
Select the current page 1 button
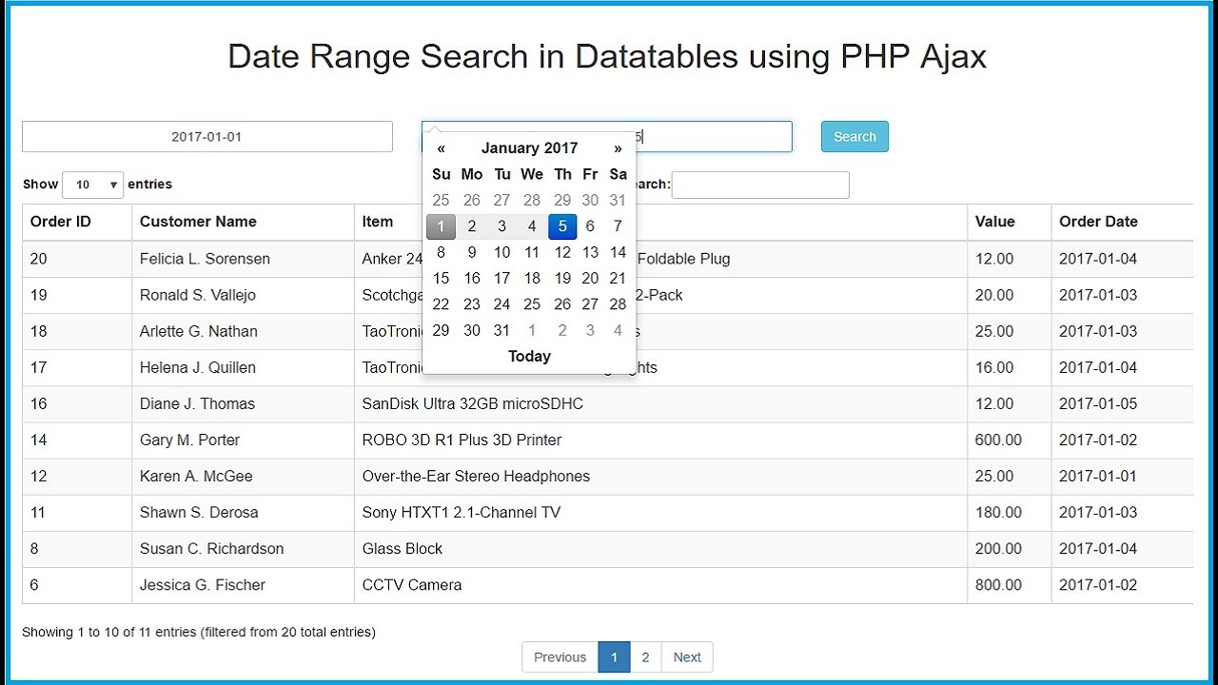(x=614, y=656)
